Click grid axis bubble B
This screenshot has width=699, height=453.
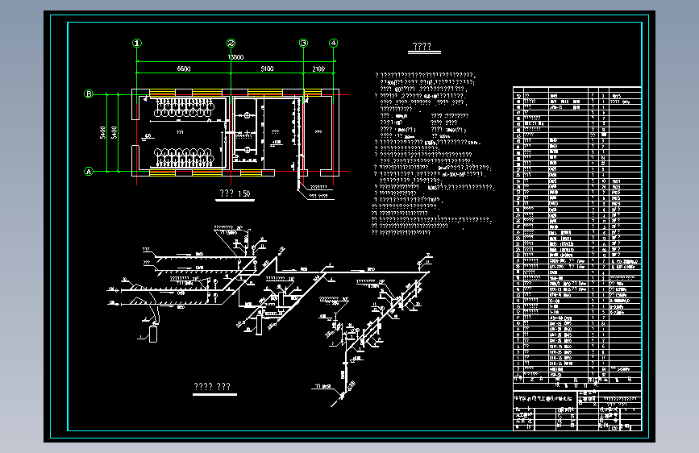(88, 94)
